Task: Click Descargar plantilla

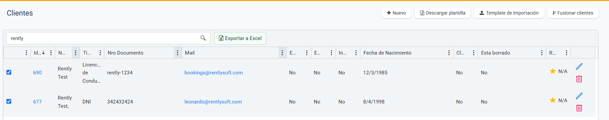Action: 443,13
